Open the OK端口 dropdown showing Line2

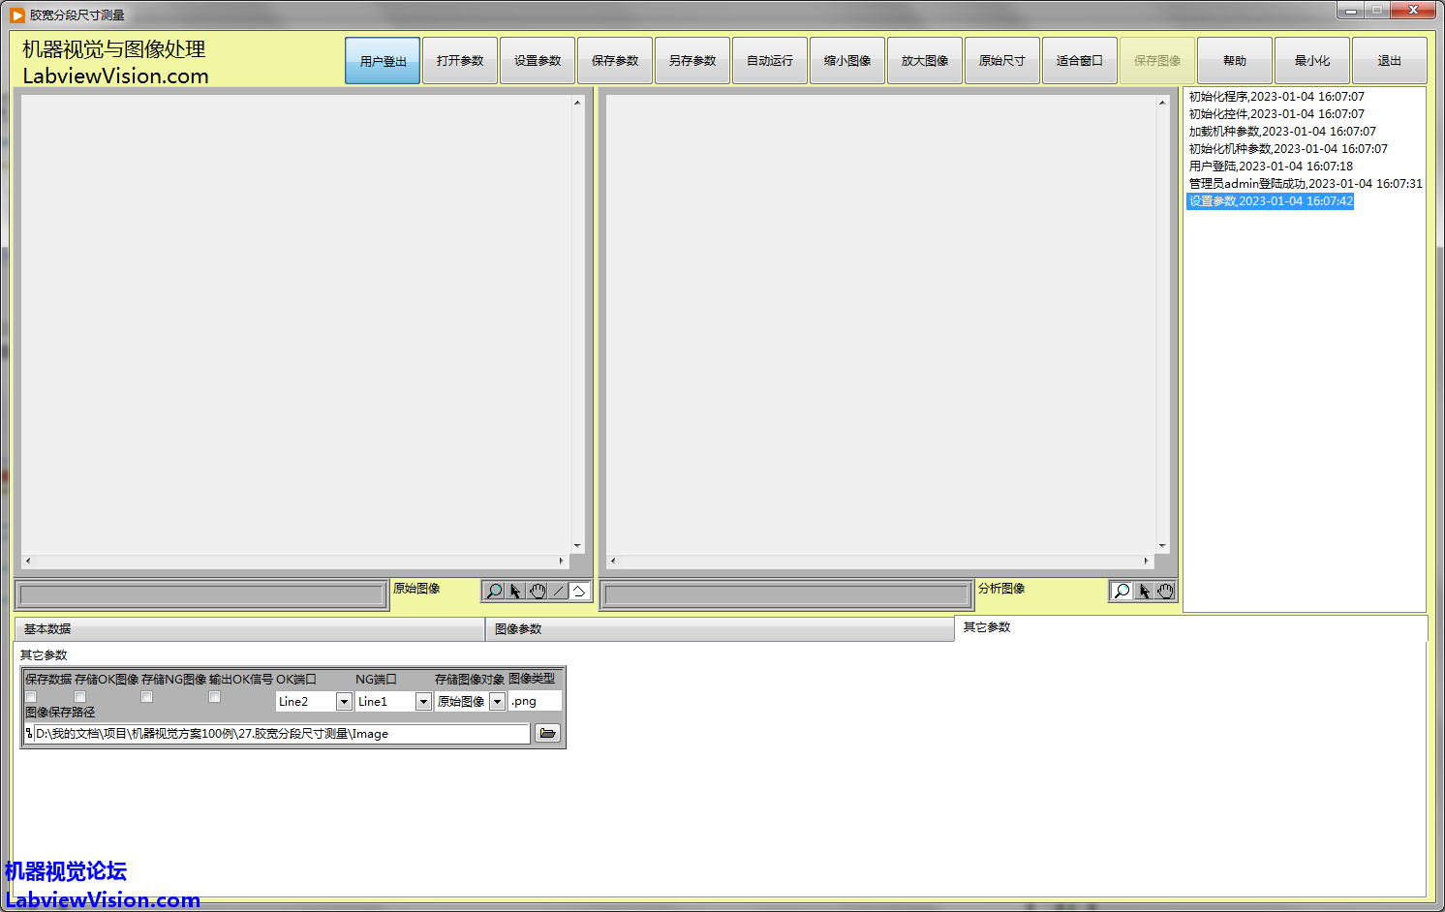pyautogui.click(x=344, y=701)
